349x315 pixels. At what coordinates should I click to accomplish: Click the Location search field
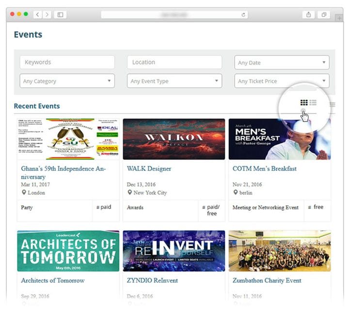174,62
